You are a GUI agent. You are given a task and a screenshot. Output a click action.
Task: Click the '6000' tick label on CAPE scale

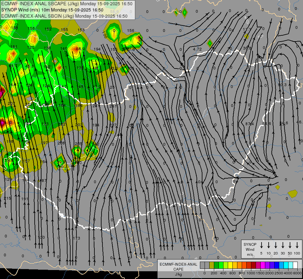tap(297, 273)
